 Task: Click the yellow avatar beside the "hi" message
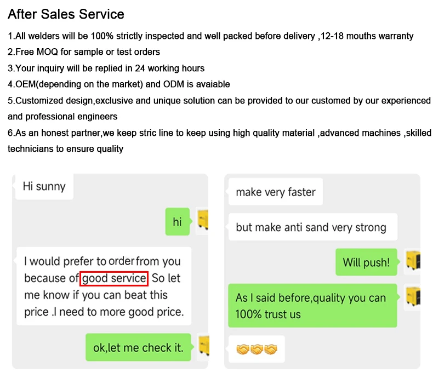coord(202,221)
